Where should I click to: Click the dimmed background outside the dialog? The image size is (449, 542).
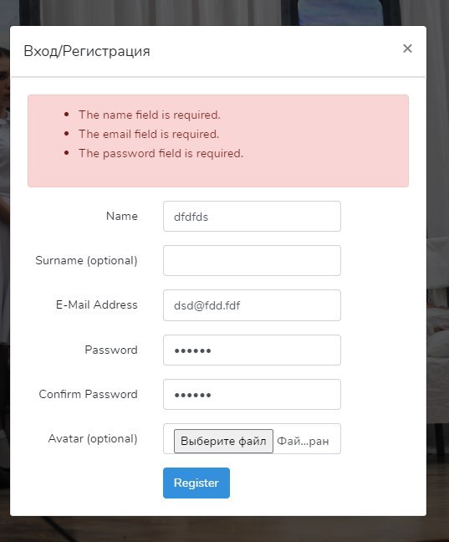pos(437,277)
